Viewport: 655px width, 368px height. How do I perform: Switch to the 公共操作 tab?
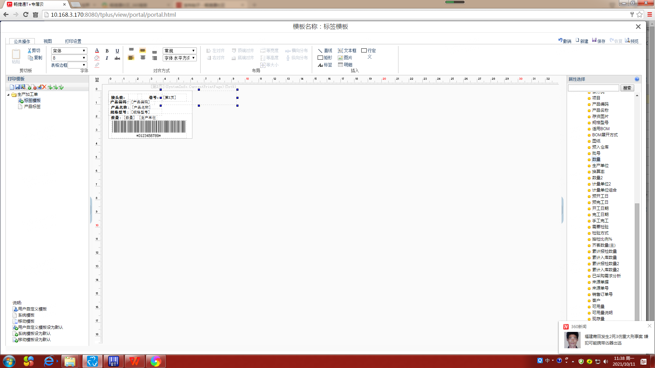click(22, 41)
